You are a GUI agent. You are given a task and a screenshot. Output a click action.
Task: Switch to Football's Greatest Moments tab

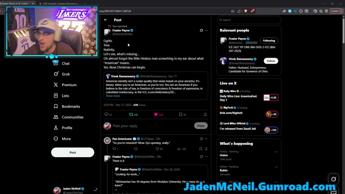click(59, 4)
